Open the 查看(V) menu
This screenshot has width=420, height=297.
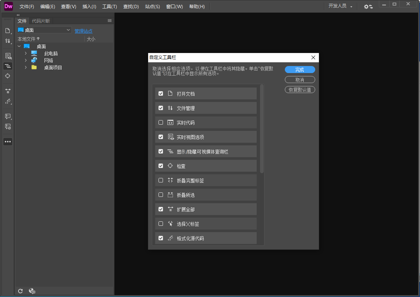coord(69,6)
